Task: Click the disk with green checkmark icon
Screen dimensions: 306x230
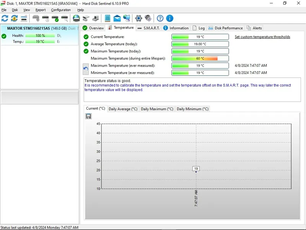Action: coord(55,18)
